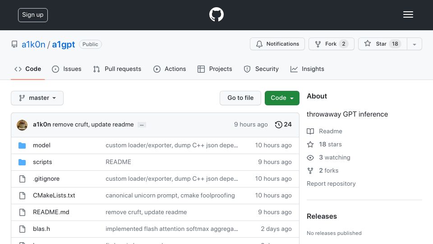Click the CMakeLists.txt file icon

pos(22,196)
